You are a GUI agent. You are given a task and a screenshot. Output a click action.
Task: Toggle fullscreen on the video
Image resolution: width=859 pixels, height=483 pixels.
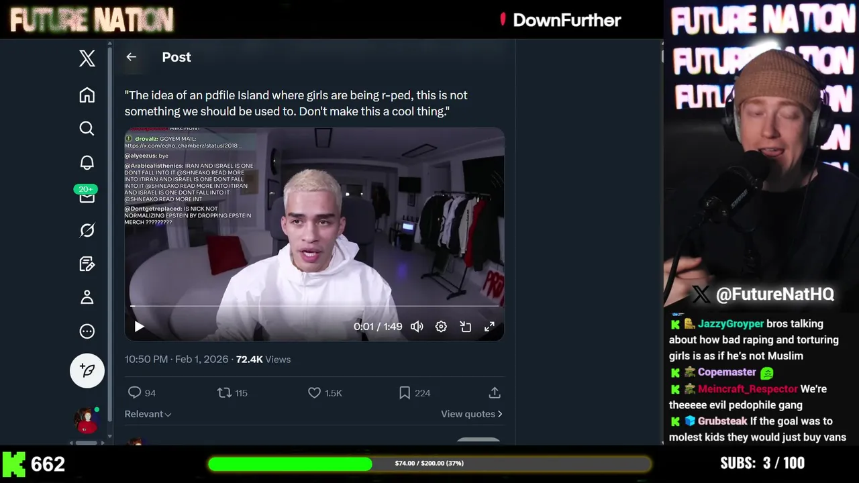(x=489, y=327)
